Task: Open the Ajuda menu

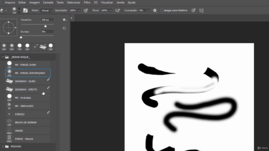Action: (132, 3)
